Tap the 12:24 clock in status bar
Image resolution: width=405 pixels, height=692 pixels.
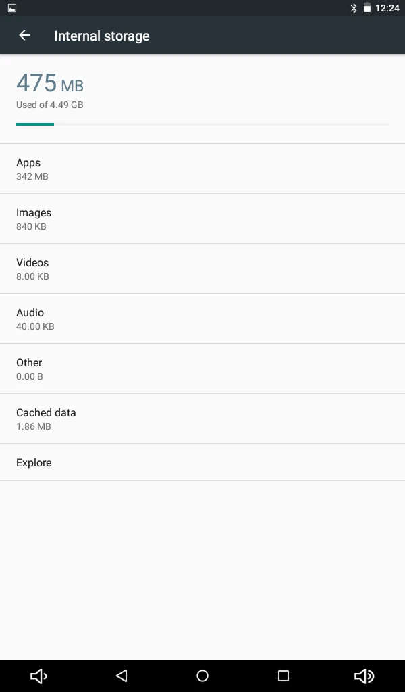point(387,8)
